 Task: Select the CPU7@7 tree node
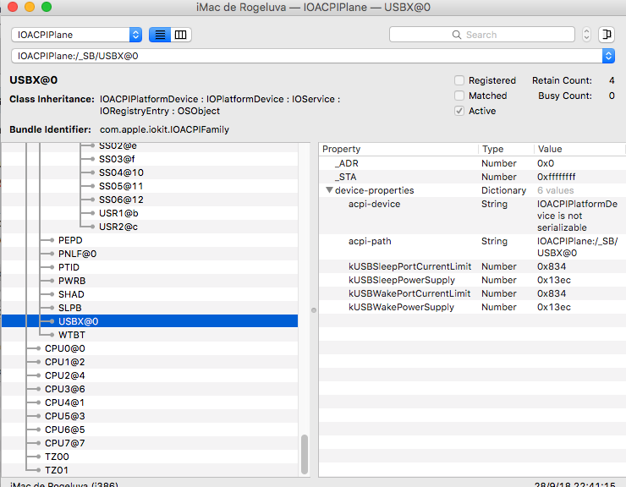click(x=64, y=444)
